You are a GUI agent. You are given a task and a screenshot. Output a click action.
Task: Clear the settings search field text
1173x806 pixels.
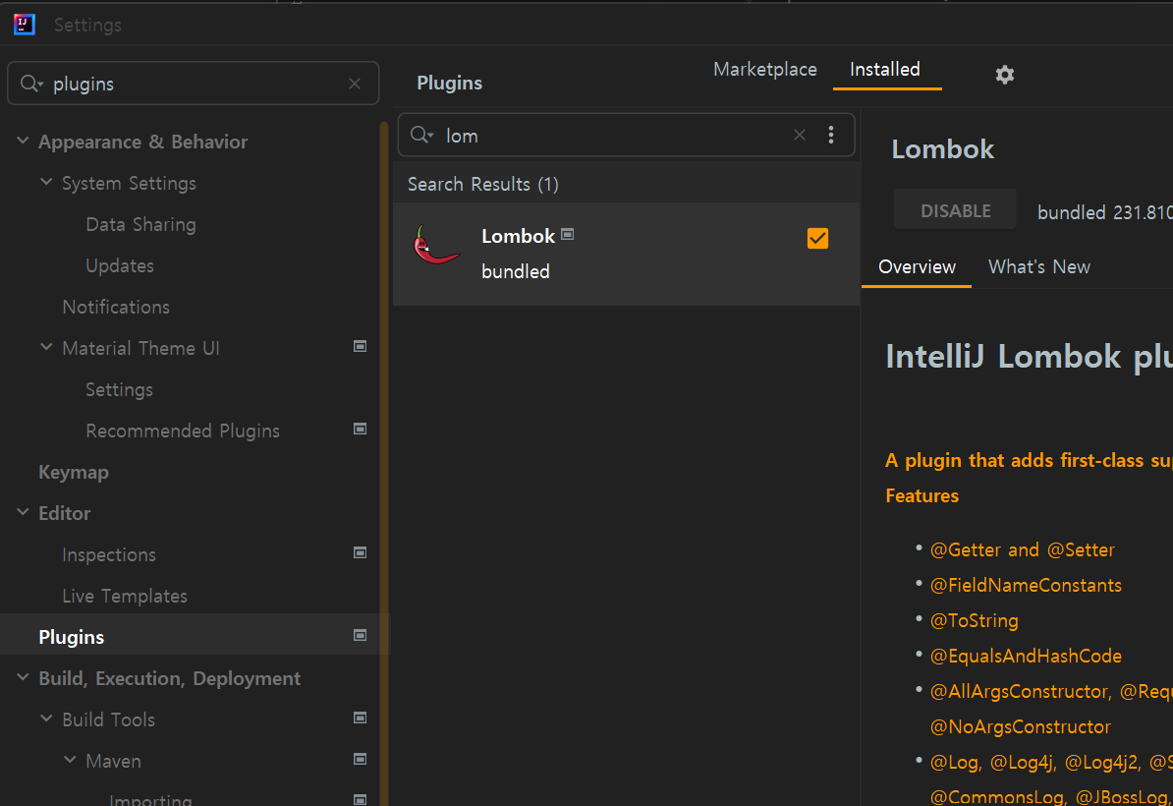[355, 84]
